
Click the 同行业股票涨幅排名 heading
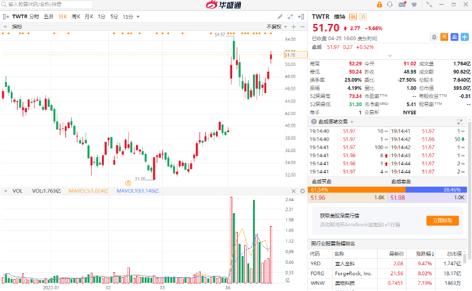click(333, 243)
